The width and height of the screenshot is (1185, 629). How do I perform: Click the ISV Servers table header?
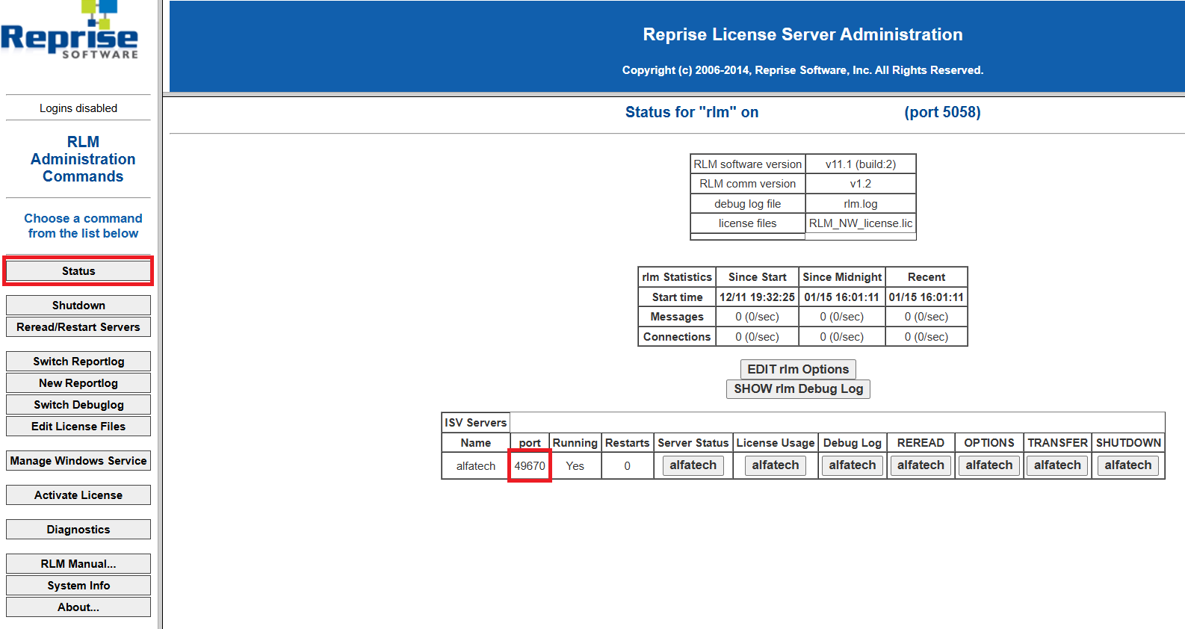[476, 423]
